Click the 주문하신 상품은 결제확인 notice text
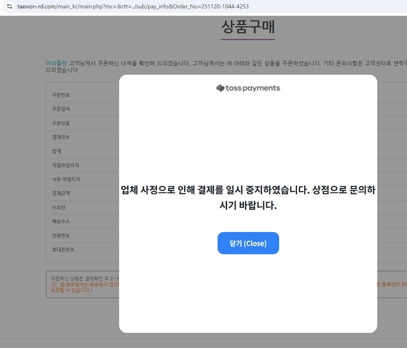This screenshot has height=348, width=407. click(85, 278)
